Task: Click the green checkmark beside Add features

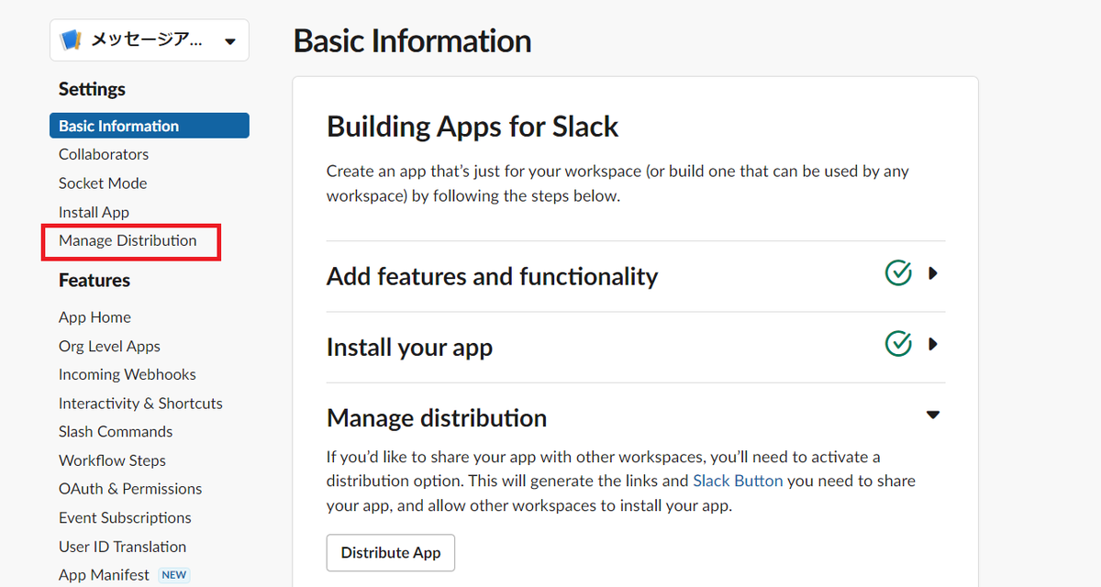Action: (x=898, y=273)
